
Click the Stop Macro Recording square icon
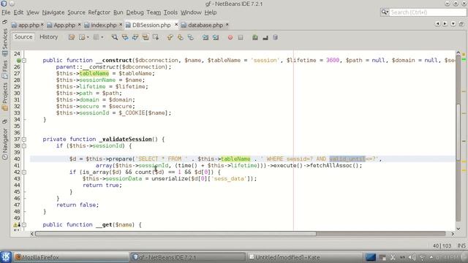(x=241, y=37)
